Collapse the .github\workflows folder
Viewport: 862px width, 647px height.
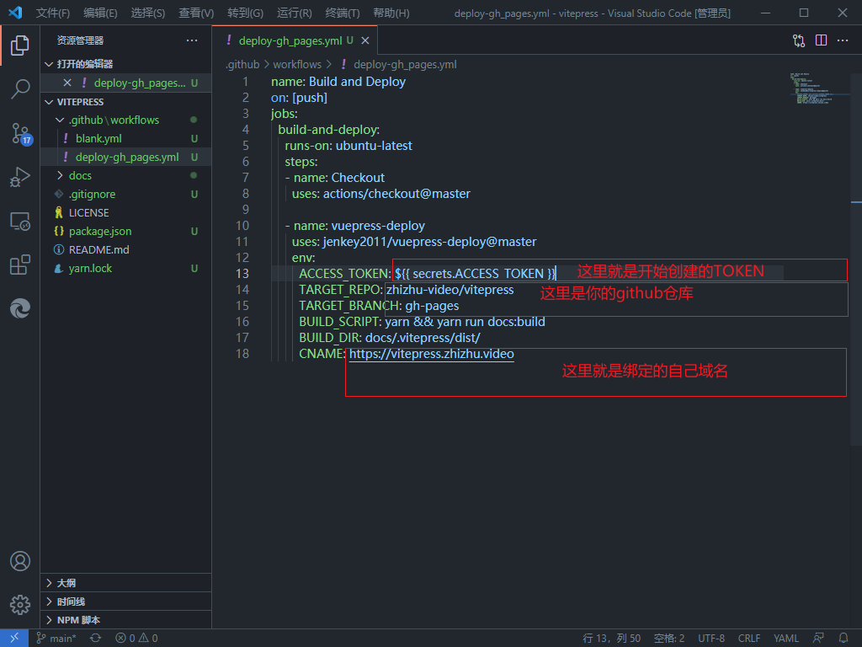126,120
